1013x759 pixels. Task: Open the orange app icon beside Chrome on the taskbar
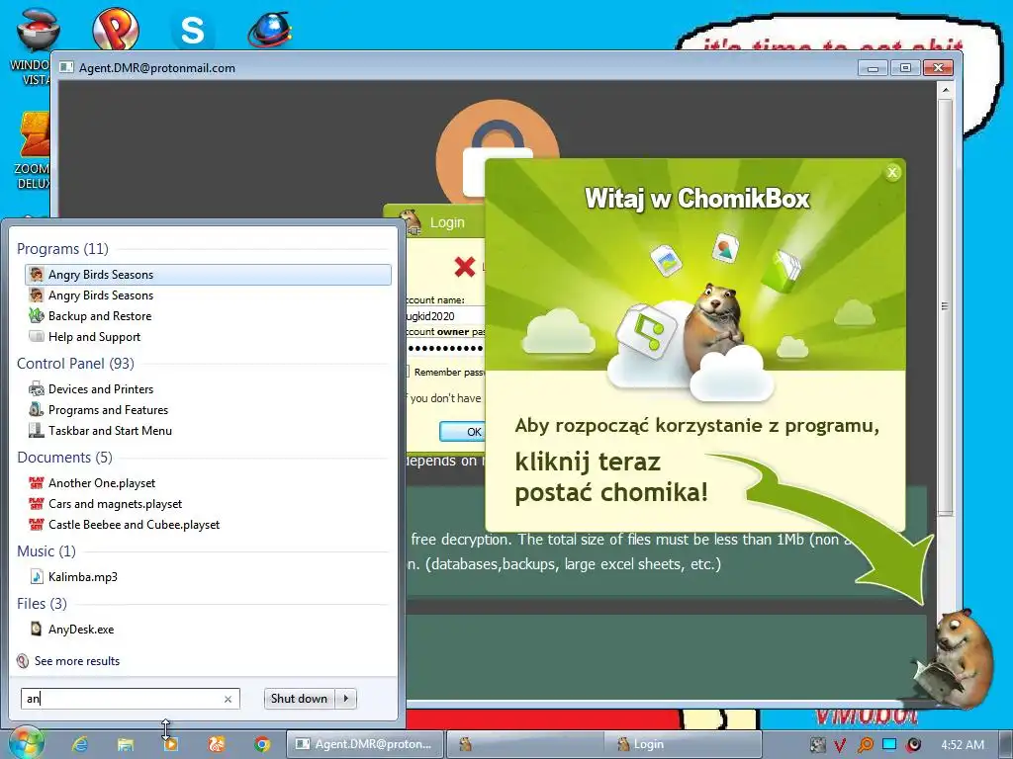(217, 744)
